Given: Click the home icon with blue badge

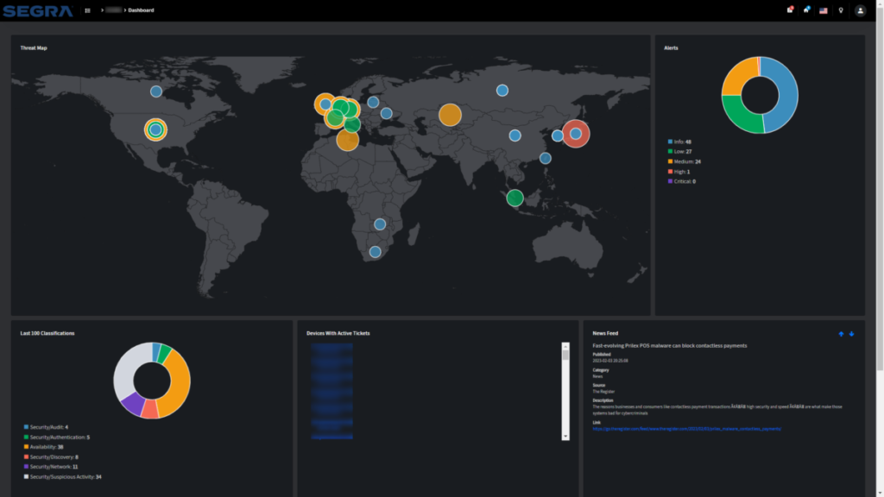Looking at the screenshot, I should (806, 9).
